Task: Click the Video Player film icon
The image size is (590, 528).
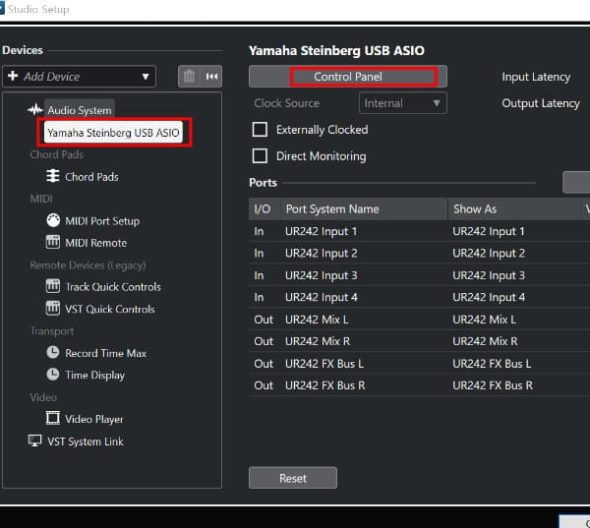Action: point(53,419)
